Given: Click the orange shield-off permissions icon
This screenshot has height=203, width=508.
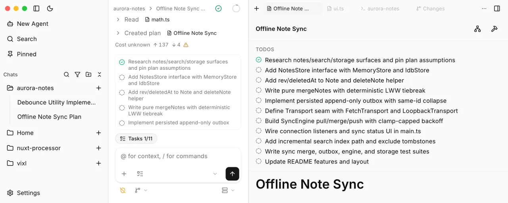Looking at the screenshot, I should [123, 190].
